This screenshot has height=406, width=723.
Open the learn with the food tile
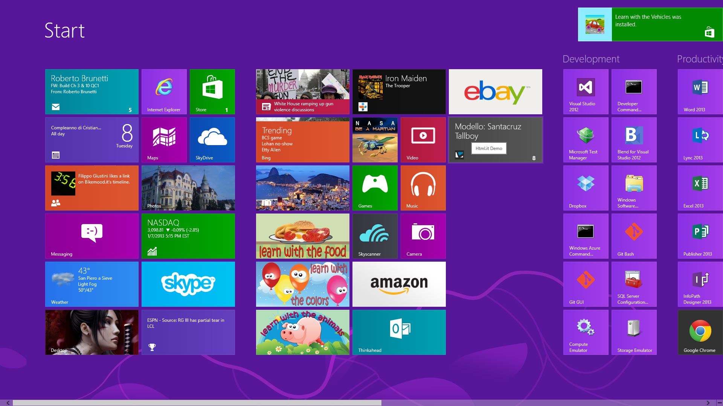tap(303, 236)
